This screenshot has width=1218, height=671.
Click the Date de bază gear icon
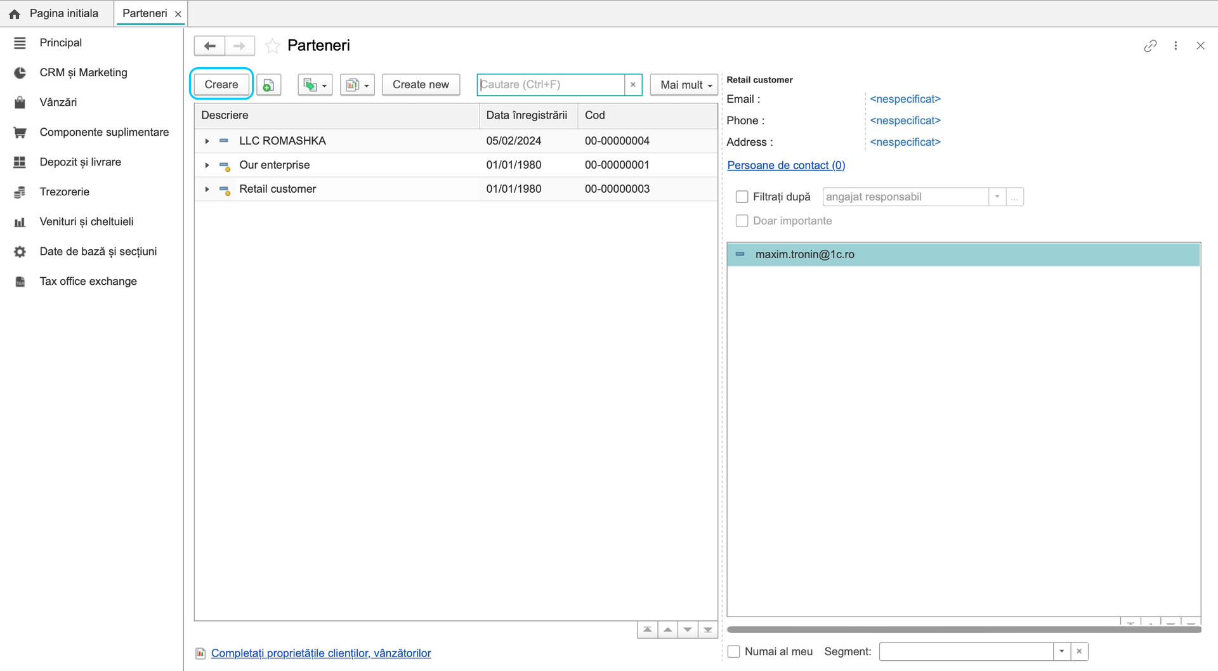coord(20,251)
